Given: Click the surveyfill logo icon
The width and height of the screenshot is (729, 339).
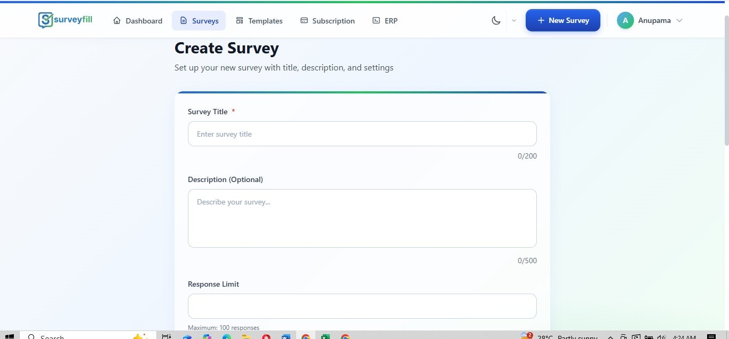Looking at the screenshot, I should (45, 20).
